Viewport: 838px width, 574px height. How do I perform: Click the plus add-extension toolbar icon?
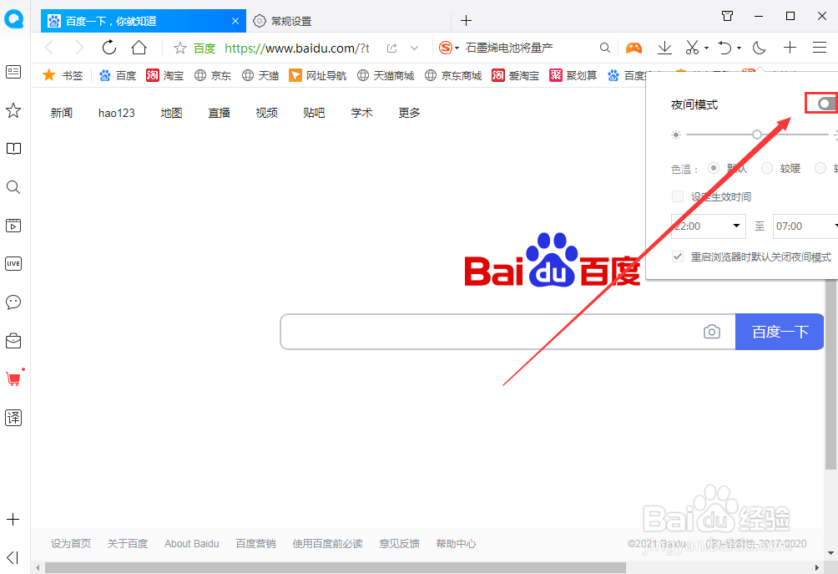pyautogui.click(x=790, y=48)
